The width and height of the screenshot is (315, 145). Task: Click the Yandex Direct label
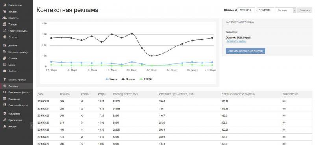pyautogui.click(x=232, y=32)
